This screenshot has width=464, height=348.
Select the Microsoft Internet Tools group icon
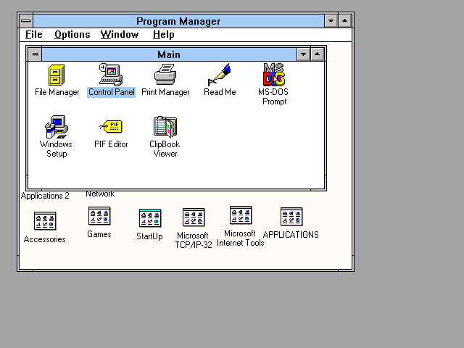[x=241, y=215]
